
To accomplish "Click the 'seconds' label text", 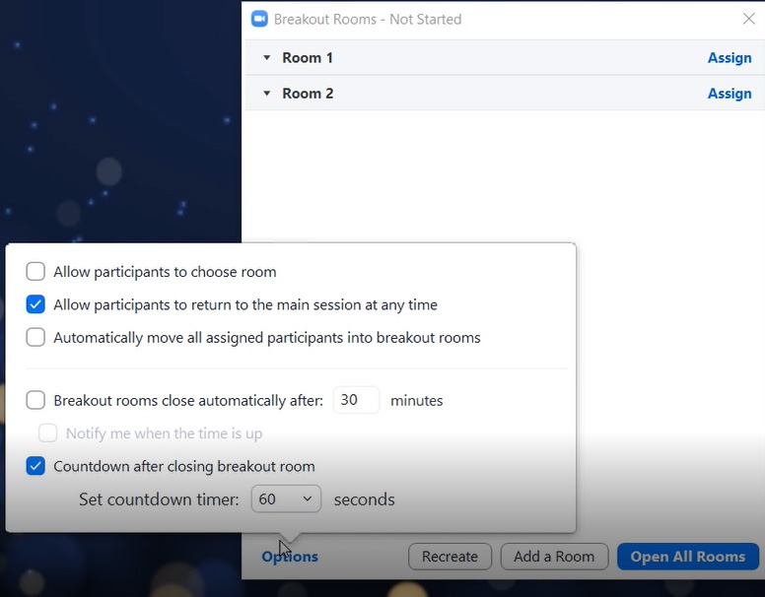I will (365, 498).
